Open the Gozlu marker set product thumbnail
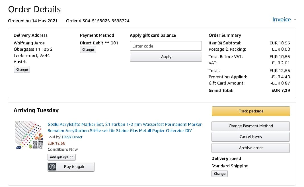This screenshot has height=187, width=304. pyautogui.click(x=30, y=135)
